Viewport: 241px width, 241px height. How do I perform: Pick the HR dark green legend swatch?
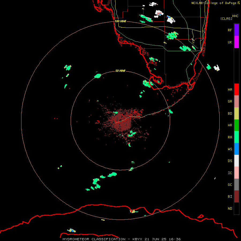click(236, 125)
